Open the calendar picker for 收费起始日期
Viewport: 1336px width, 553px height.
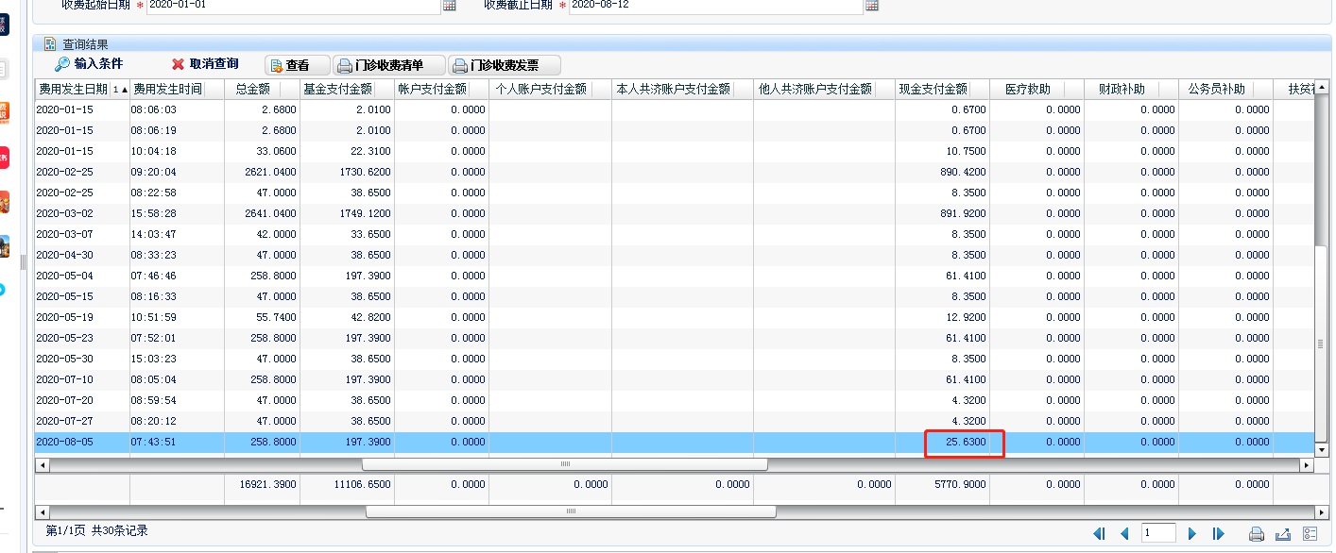450,5
